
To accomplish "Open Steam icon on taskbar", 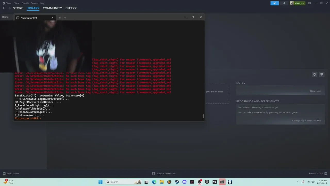I will 177,182.
